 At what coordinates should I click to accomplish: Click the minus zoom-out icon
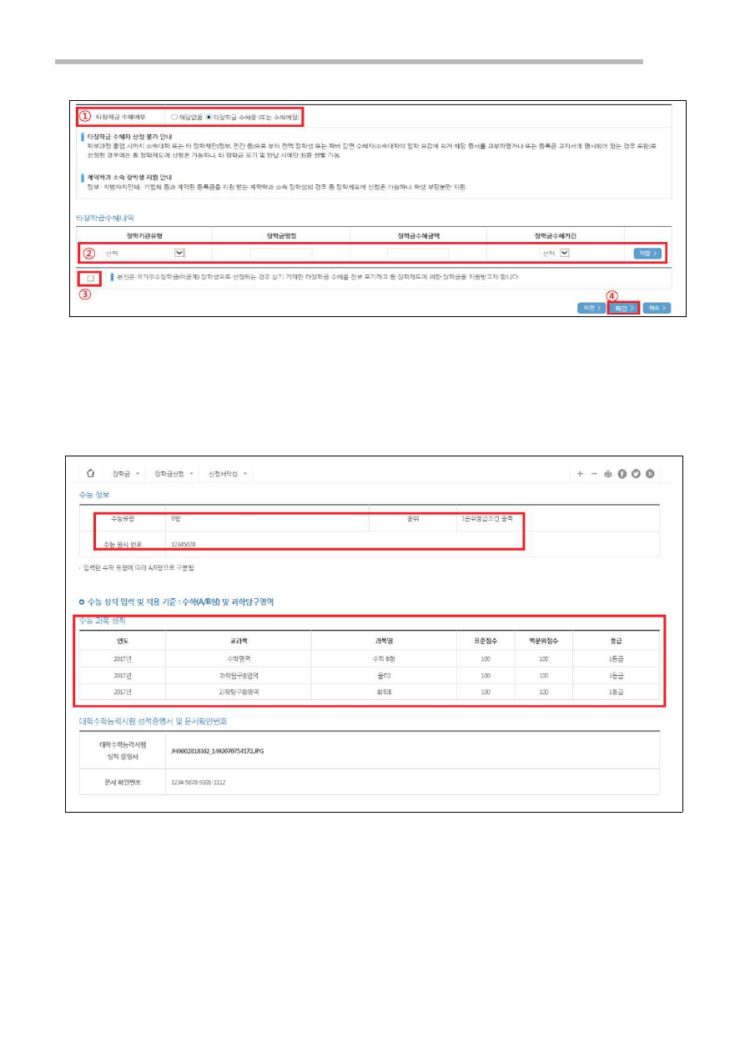594,473
